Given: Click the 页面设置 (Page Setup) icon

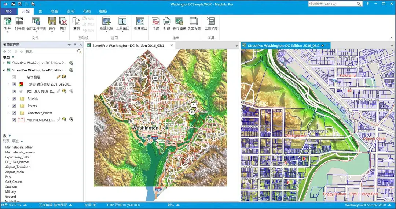Looking at the screenshot, I should point(194,21).
